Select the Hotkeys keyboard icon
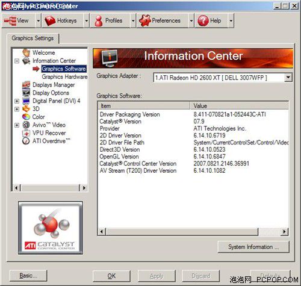 click(x=50, y=20)
